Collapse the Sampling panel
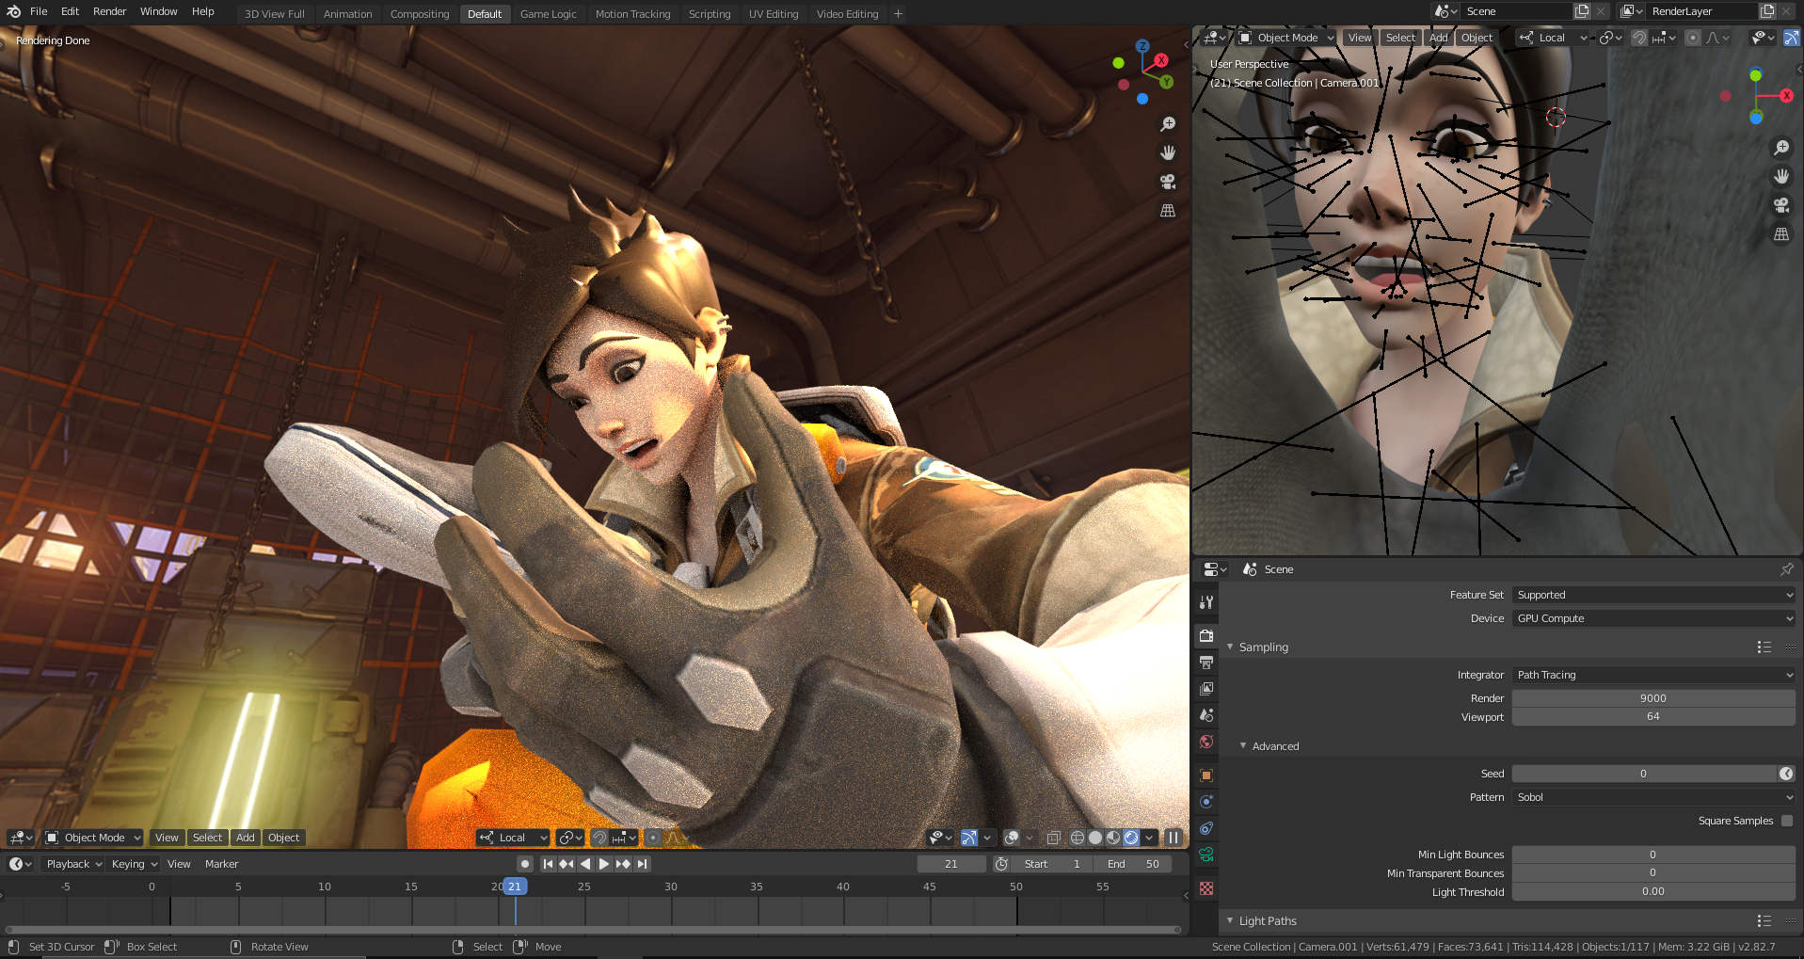 (1230, 647)
